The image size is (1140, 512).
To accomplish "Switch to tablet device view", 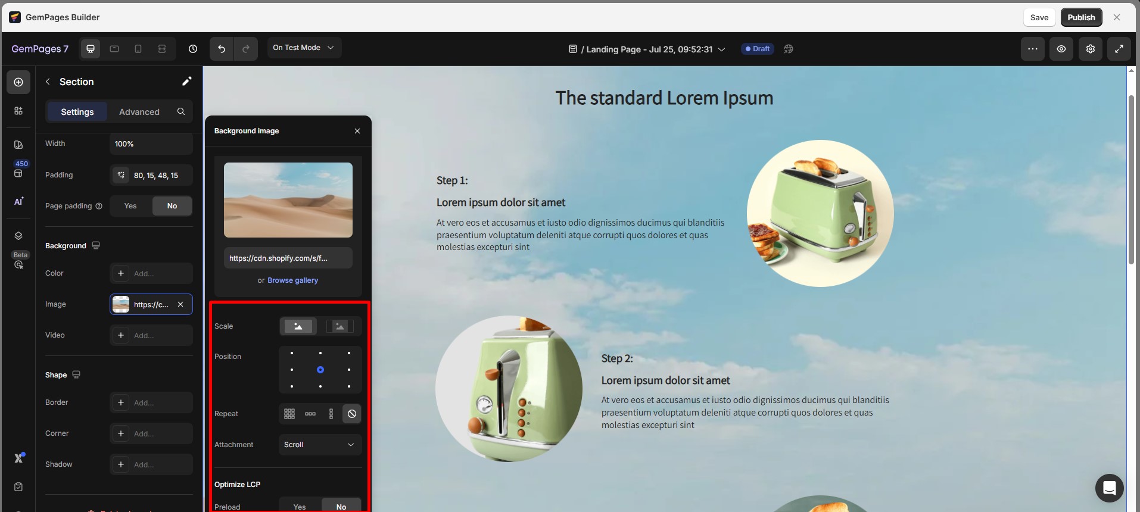I will 114,49.
